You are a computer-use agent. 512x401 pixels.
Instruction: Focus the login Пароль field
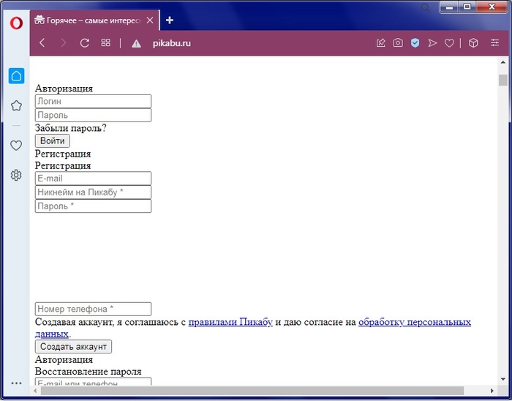pyautogui.click(x=93, y=116)
